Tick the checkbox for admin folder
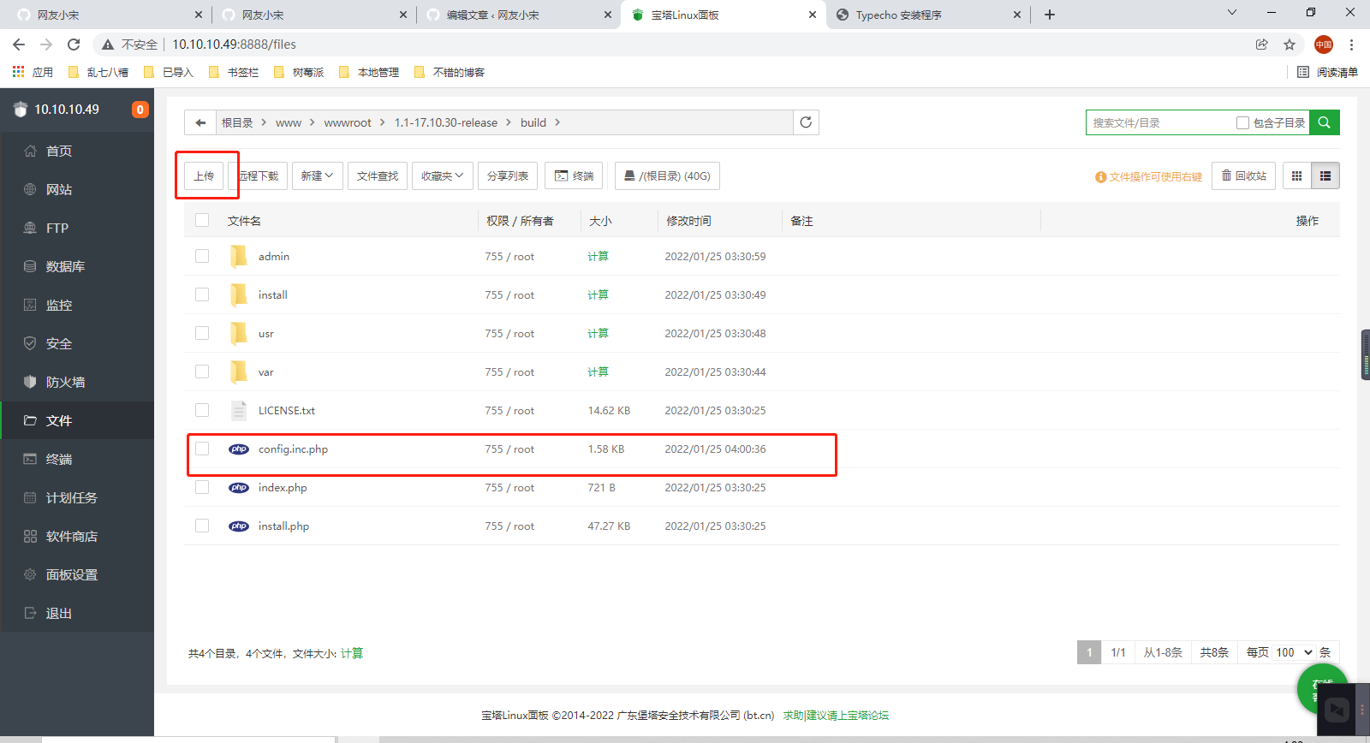The image size is (1370, 743). point(202,256)
